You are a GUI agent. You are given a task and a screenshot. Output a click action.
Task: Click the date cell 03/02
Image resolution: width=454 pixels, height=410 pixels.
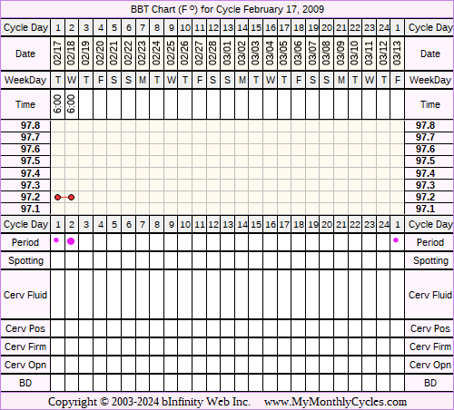pos(242,54)
